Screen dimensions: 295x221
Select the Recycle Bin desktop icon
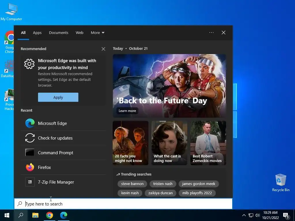(x=281, y=182)
